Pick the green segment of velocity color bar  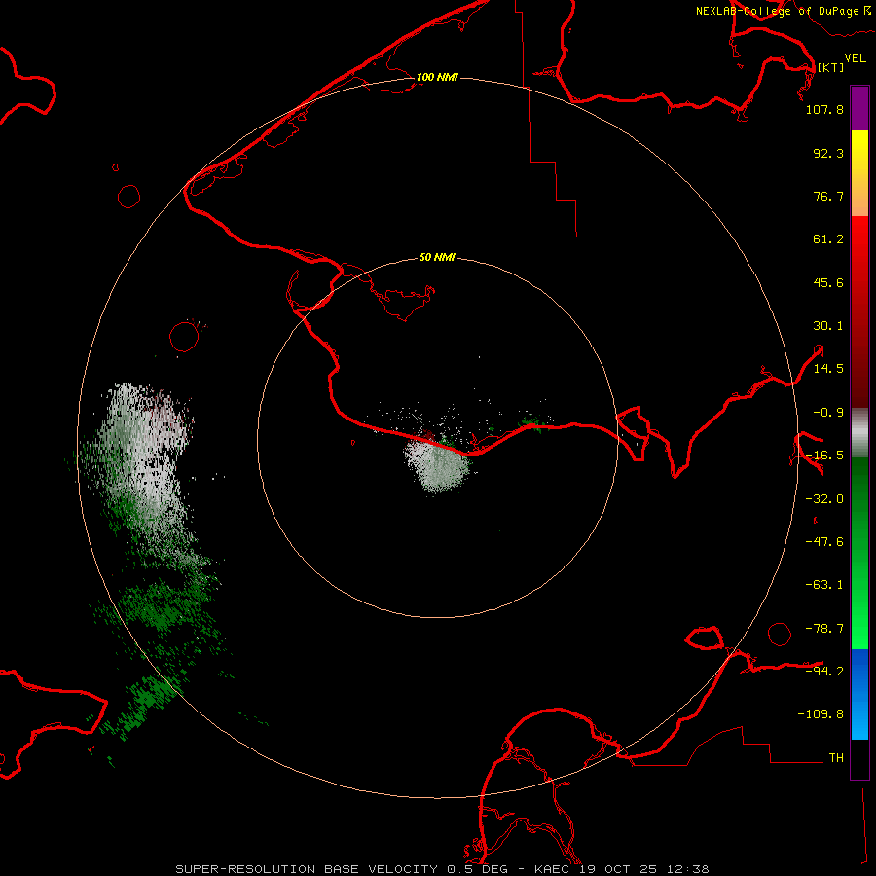point(859,553)
